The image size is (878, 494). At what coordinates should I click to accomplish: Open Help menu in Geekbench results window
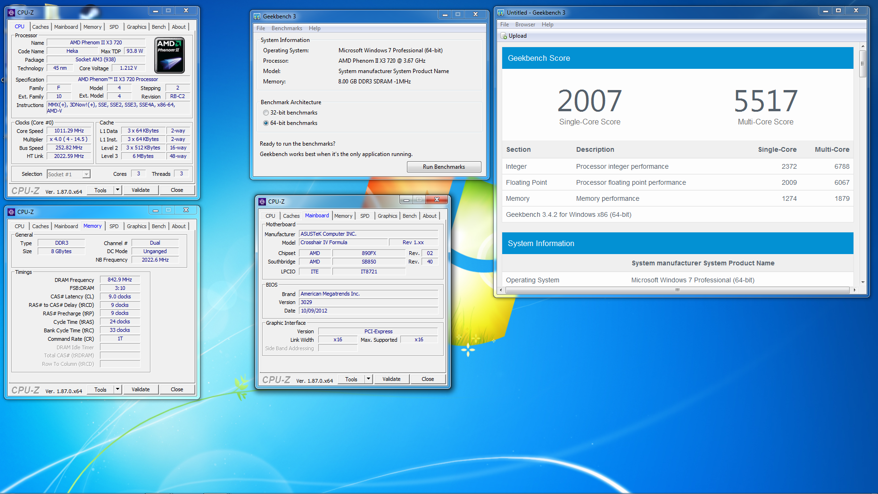click(547, 25)
